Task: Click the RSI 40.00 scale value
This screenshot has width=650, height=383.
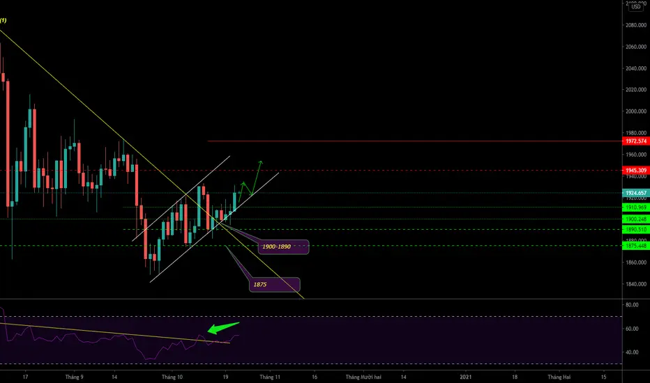Action: click(632, 352)
